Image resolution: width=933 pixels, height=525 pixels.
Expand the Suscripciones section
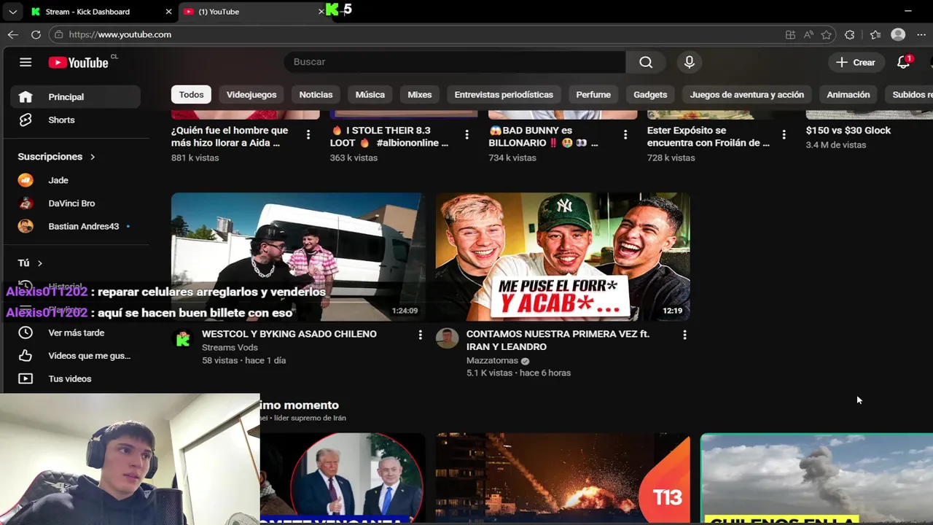pyautogui.click(x=57, y=157)
